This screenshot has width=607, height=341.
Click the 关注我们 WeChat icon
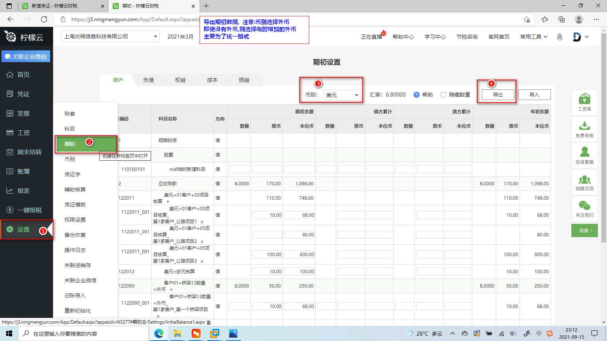[x=584, y=206]
